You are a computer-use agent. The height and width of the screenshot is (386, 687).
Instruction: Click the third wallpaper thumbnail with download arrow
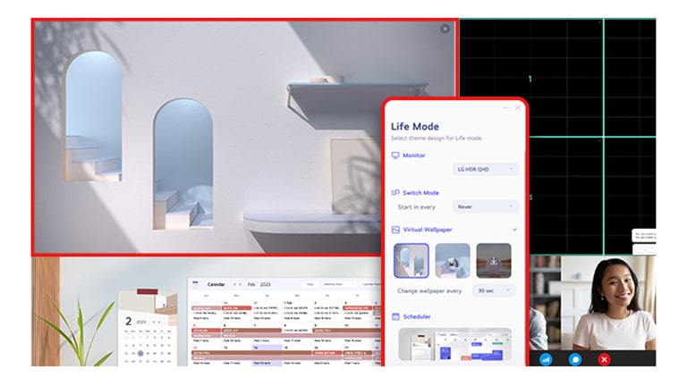pyautogui.click(x=494, y=260)
